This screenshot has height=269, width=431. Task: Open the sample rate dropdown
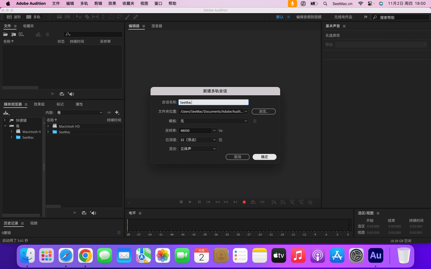click(214, 131)
